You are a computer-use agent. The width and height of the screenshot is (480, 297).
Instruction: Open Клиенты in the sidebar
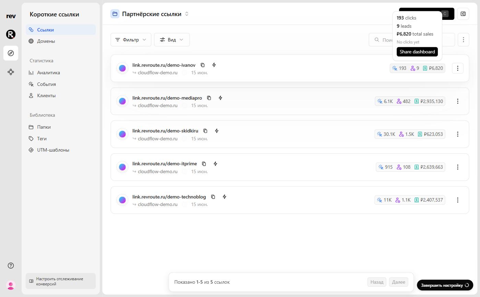[61, 95]
